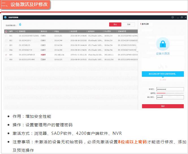Image resolution: width=188 pixels, height=154 pixels.
Task: Click the blue activation tip banner
Action: click(163, 74)
